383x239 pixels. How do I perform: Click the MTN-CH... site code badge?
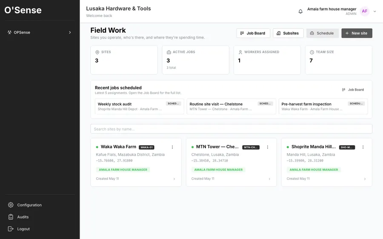251,147
